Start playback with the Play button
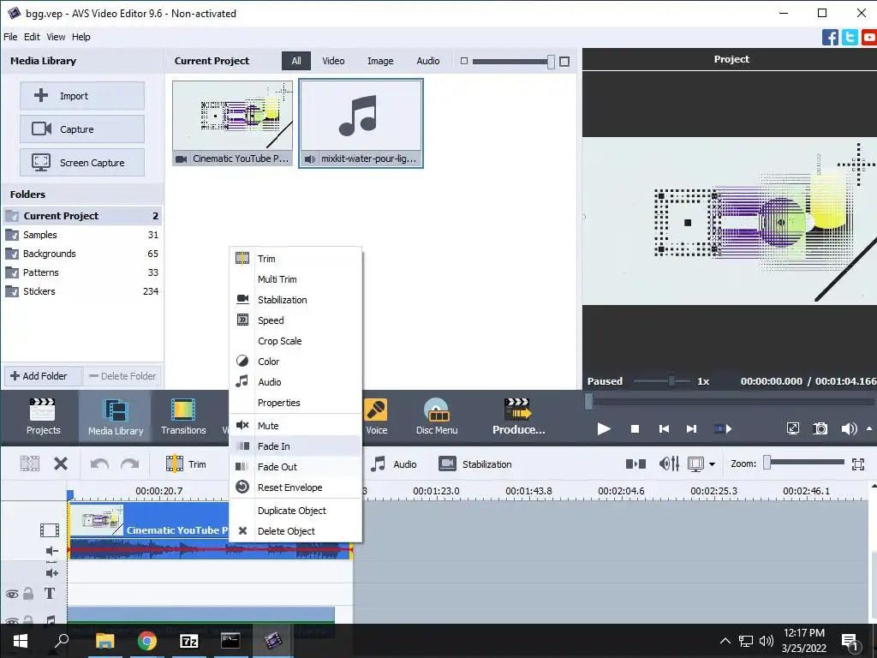877x658 pixels. coord(604,428)
